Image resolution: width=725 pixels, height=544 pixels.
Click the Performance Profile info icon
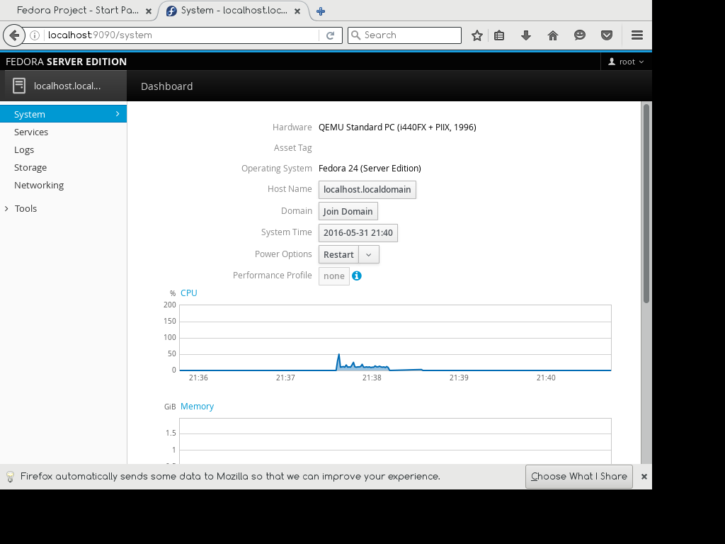(x=357, y=276)
